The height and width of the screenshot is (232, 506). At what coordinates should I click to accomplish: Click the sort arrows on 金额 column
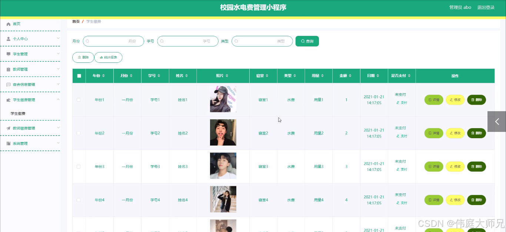[350, 76]
